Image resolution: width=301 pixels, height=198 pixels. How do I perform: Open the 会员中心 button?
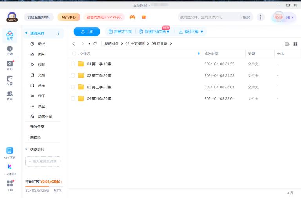coord(69,17)
